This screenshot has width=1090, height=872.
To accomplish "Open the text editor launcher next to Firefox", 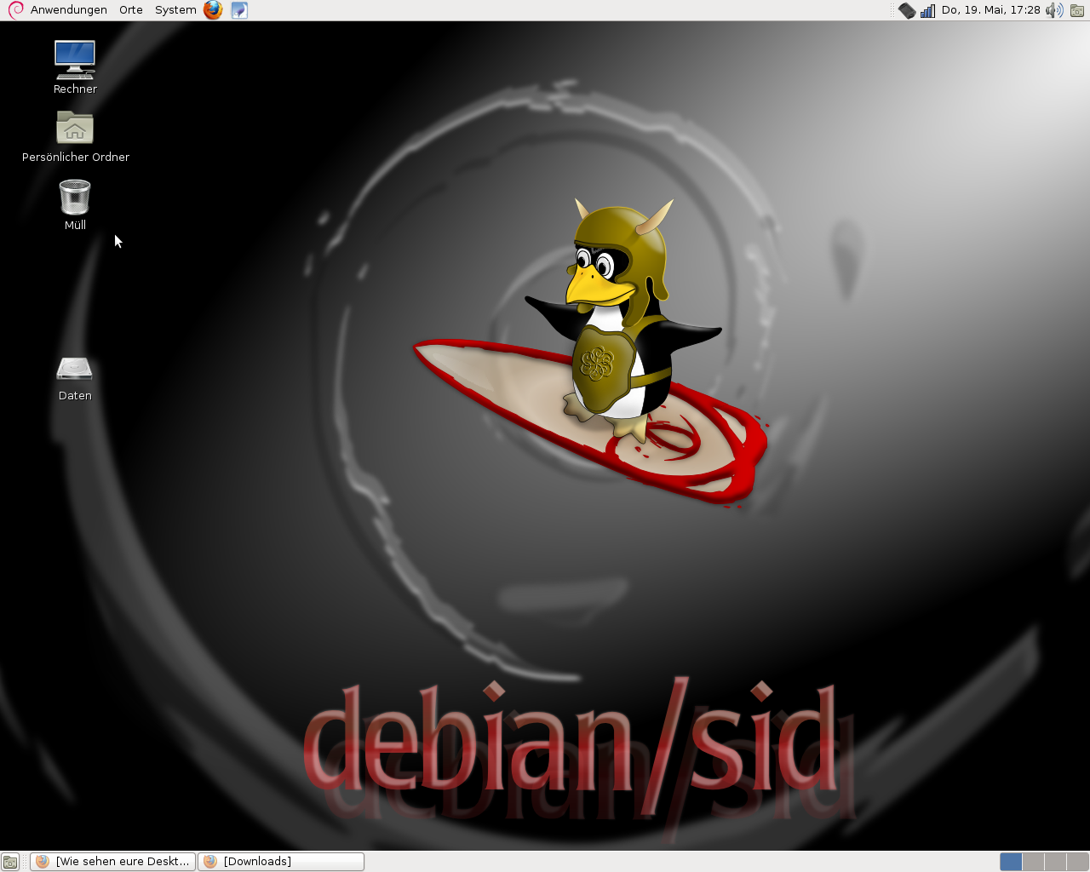I will tap(239, 10).
